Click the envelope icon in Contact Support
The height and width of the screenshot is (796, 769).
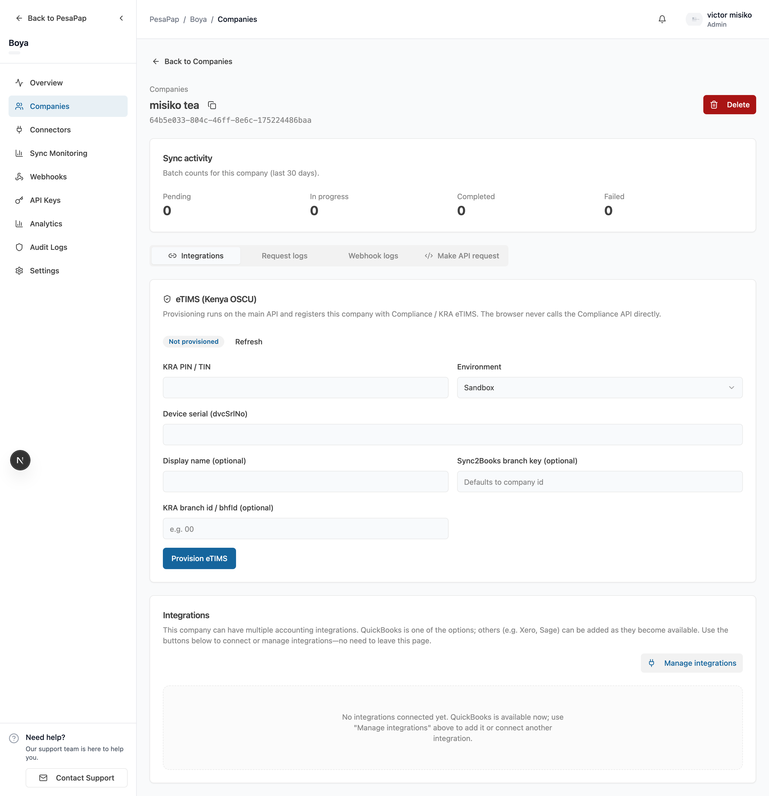tap(43, 778)
